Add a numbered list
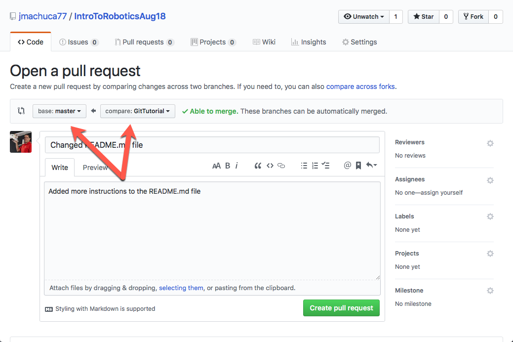The image size is (513, 342). pyautogui.click(x=315, y=166)
